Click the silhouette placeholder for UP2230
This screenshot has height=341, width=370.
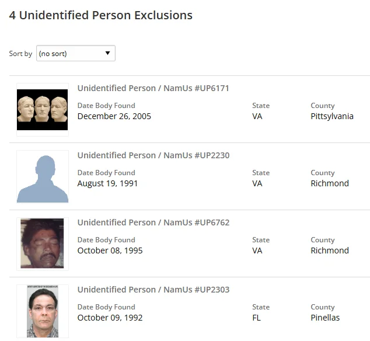(42, 177)
